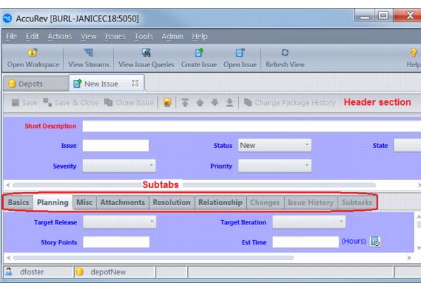Click the Short Description input field
The height and width of the screenshot is (293, 421).
pos(252,126)
